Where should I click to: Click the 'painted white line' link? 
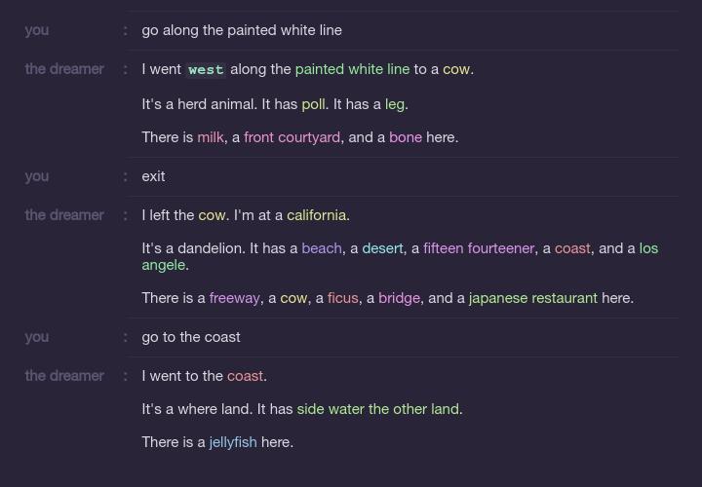click(x=352, y=69)
